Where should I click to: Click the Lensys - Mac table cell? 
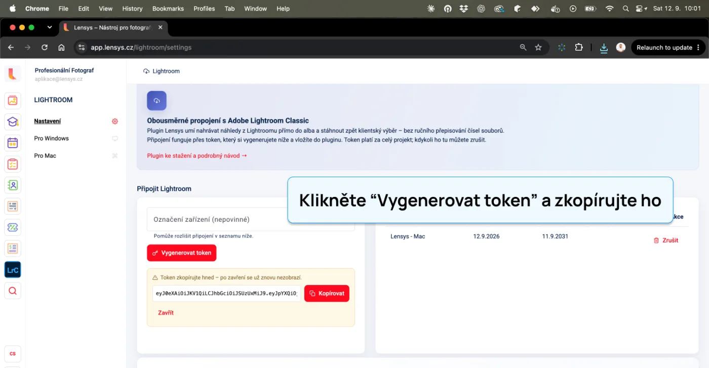408,236
